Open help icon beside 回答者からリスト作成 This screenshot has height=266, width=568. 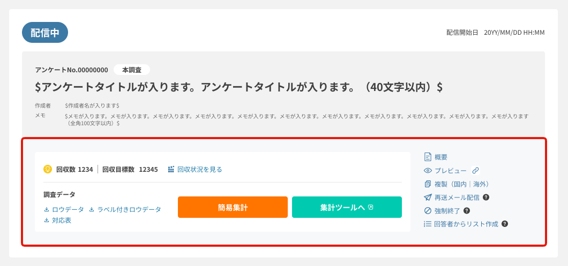click(505, 224)
